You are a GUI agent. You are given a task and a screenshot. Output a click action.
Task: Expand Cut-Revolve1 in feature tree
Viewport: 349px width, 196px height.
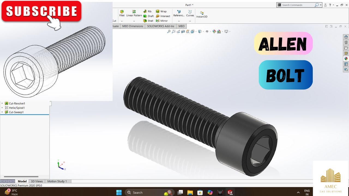pos(2,103)
